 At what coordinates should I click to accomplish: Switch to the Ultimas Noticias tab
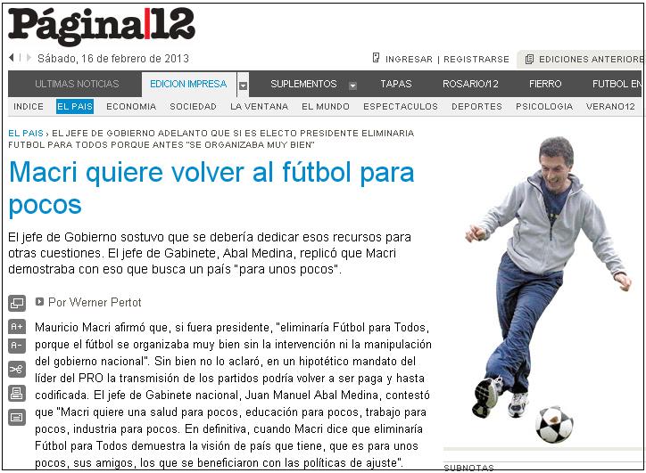pos(77,84)
